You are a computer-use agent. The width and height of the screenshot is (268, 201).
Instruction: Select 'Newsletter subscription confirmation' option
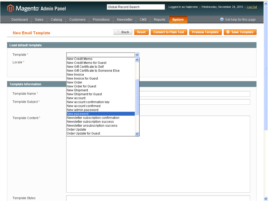[101, 118]
